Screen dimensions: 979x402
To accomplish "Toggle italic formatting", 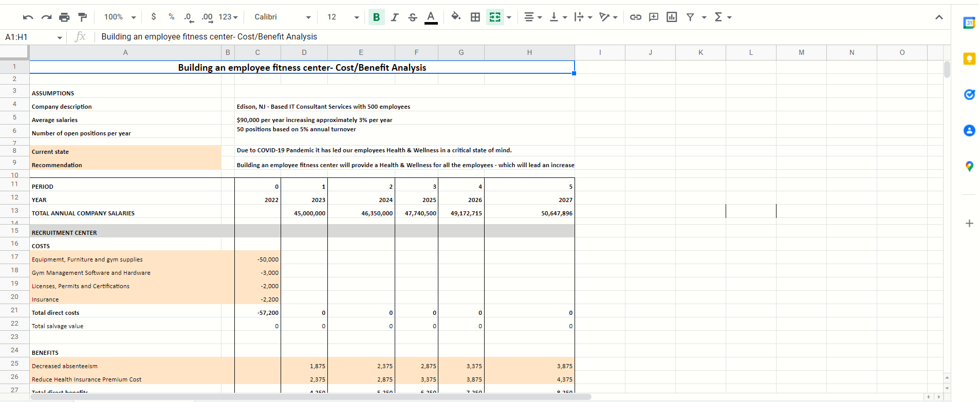I will tap(394, 17).
